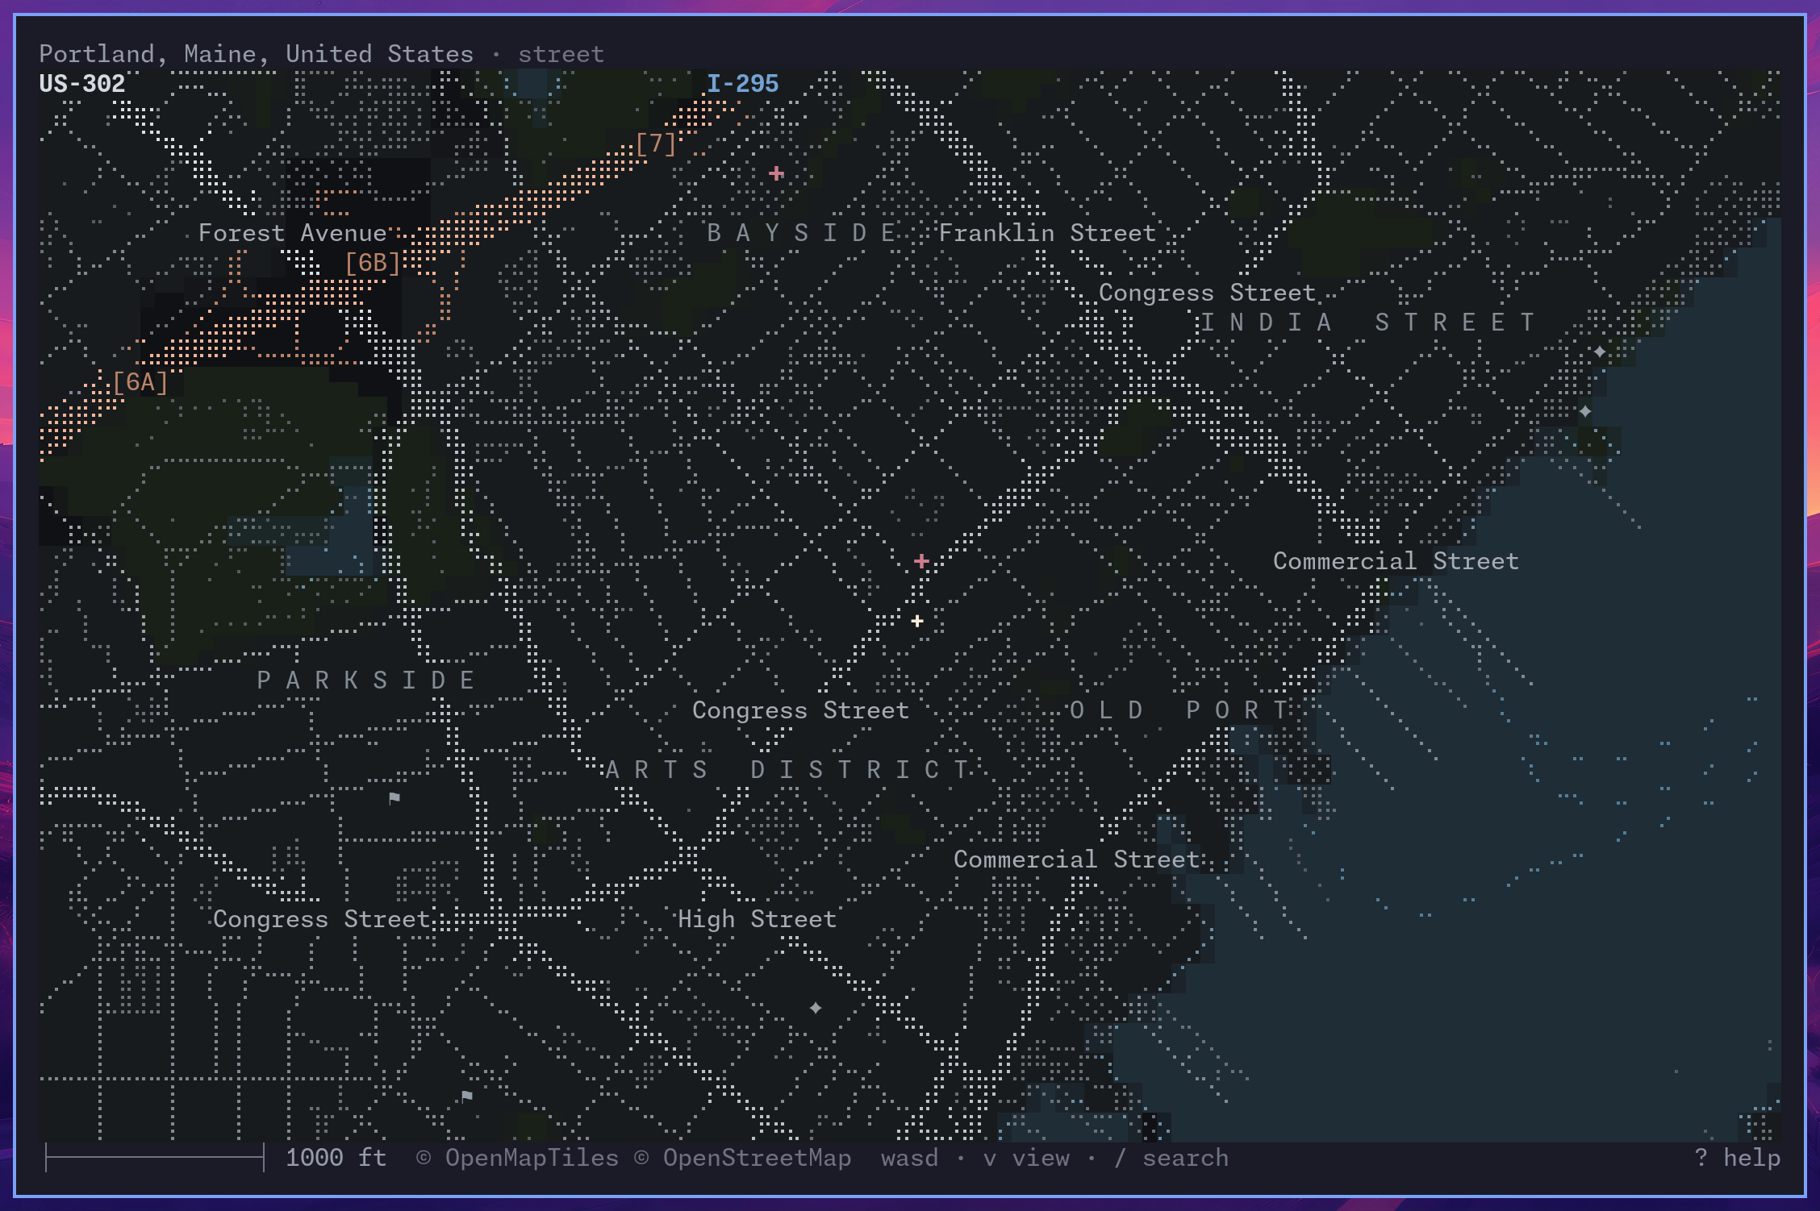Click the pink plus marker near exit [7]
1820x1211 pixels.
coord(776,173)
